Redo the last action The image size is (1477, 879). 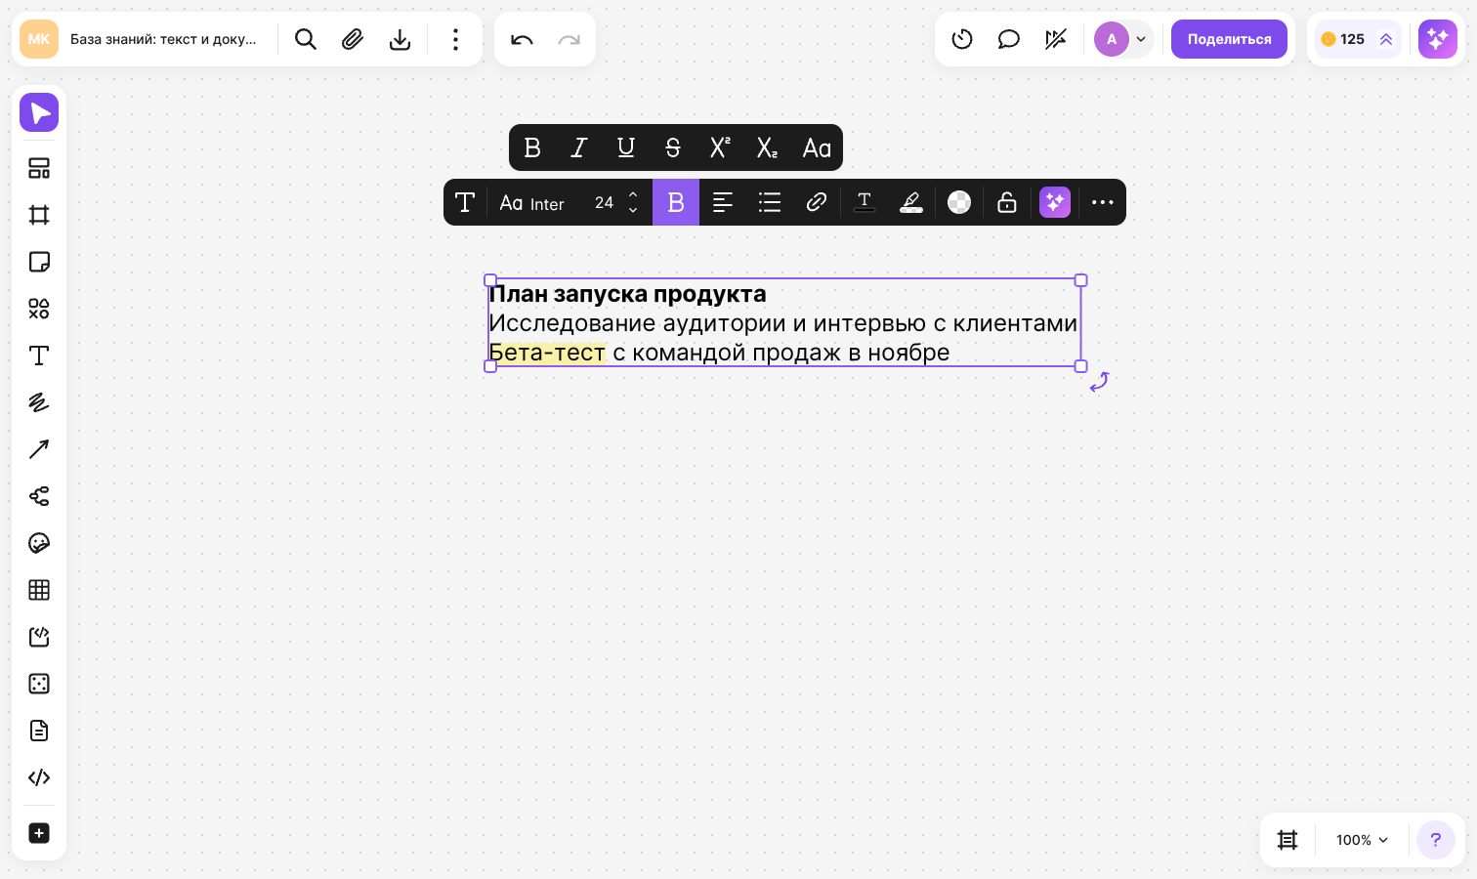click(569, 39)
